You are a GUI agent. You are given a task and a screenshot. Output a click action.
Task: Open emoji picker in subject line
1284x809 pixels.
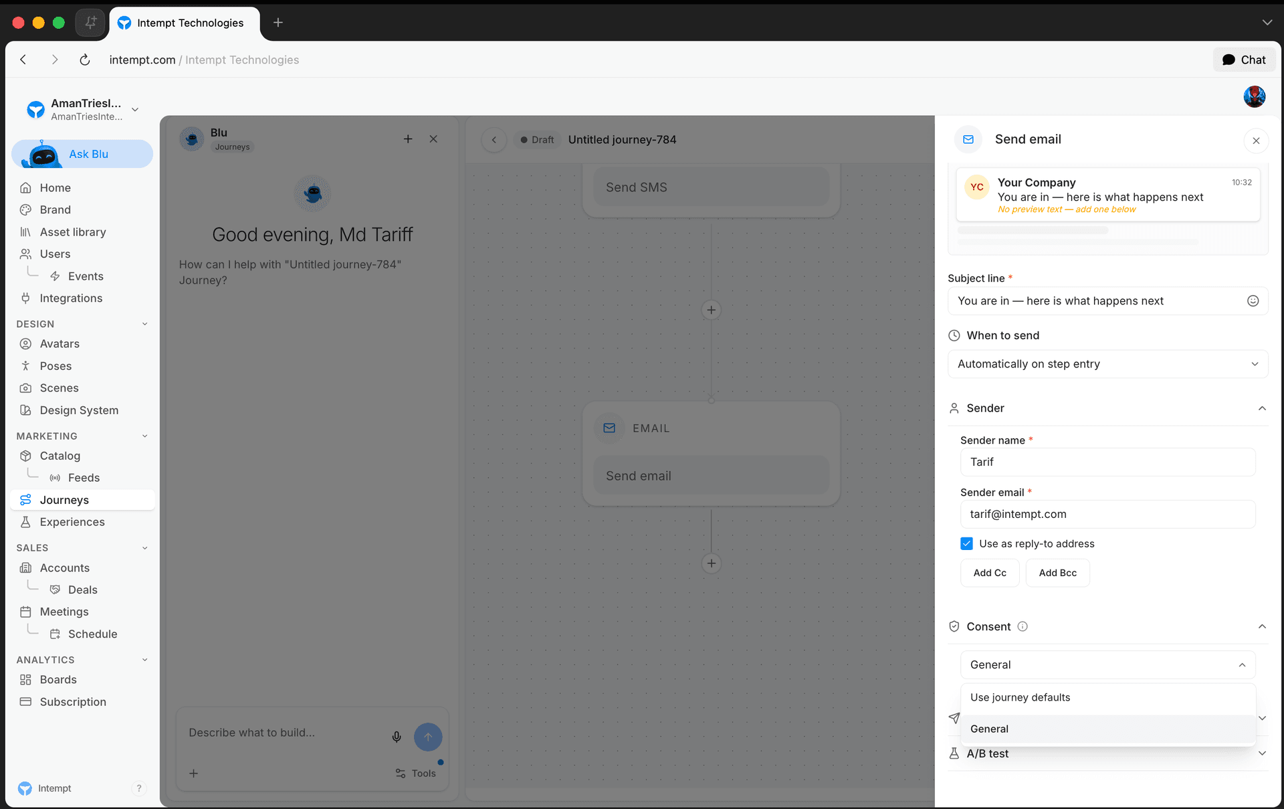(x=1253, y=301)
